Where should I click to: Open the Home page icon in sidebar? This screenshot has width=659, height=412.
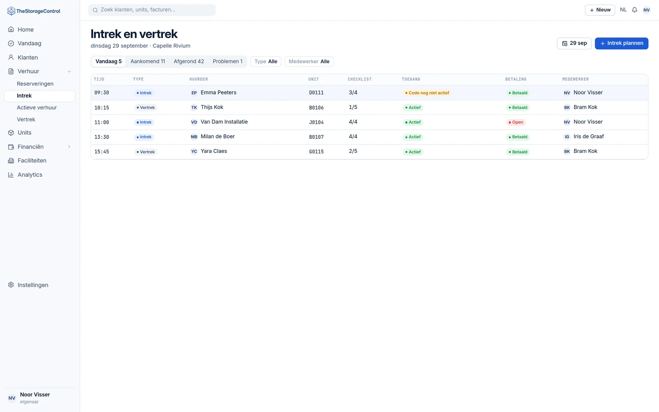pyautogui.click(x=11, y=29)
